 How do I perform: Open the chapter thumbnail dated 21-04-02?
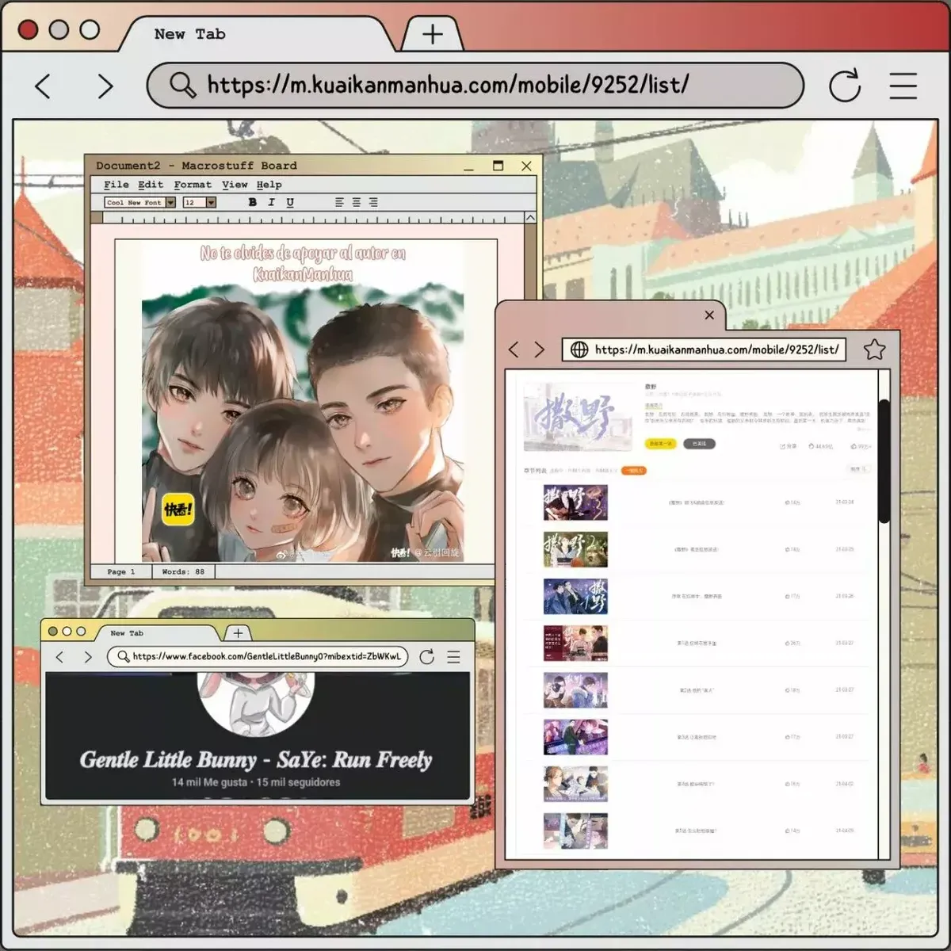(x=575, y=784)
